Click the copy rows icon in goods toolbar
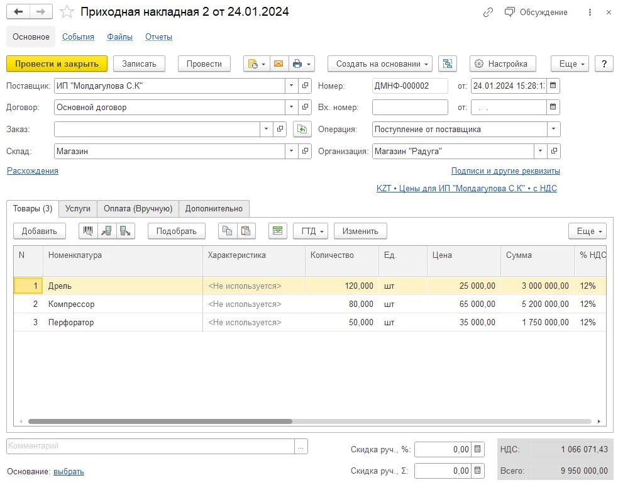Viewport: 618px width, 485px height. coord(228,231)
